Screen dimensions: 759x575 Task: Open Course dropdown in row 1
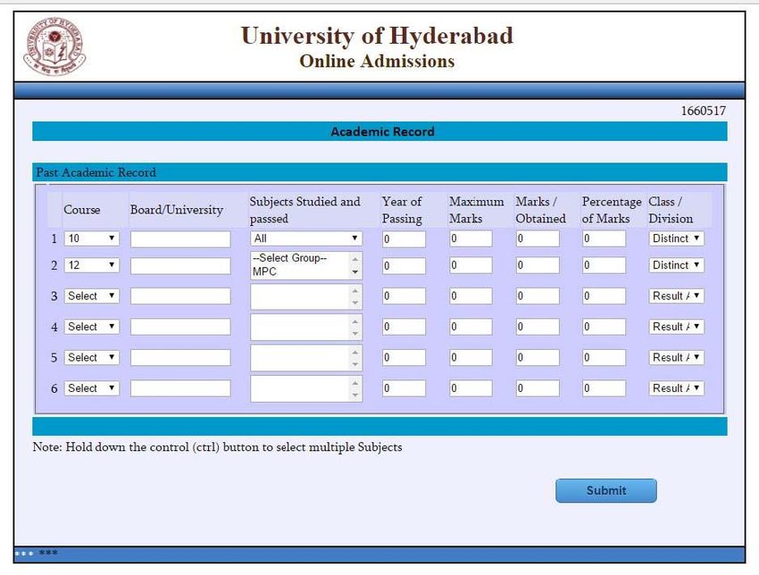point(91,238)
